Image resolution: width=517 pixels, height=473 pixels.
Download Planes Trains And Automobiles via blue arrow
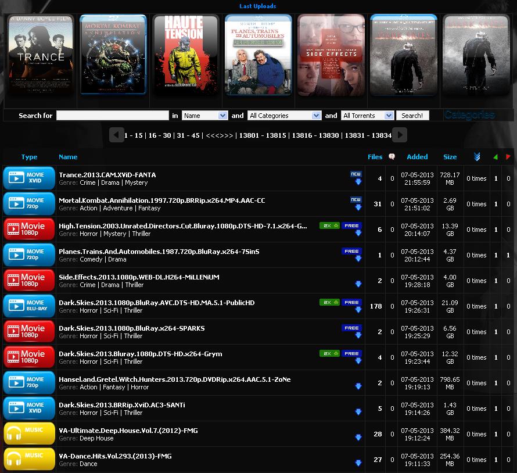pos(358,259)
